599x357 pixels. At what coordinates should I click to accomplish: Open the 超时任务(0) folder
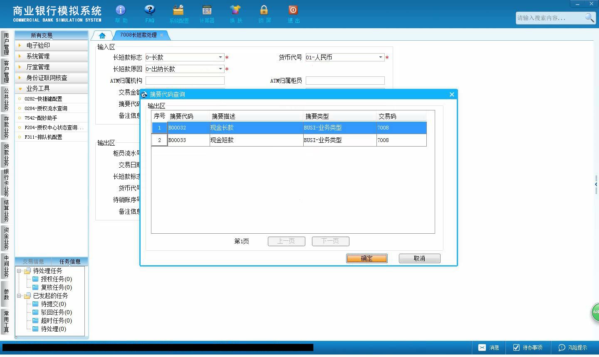[52, 320]
